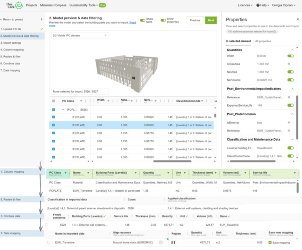Click the Italy flag region icon
This screenshot has width=302, height=250.
(x=173, y=243)
